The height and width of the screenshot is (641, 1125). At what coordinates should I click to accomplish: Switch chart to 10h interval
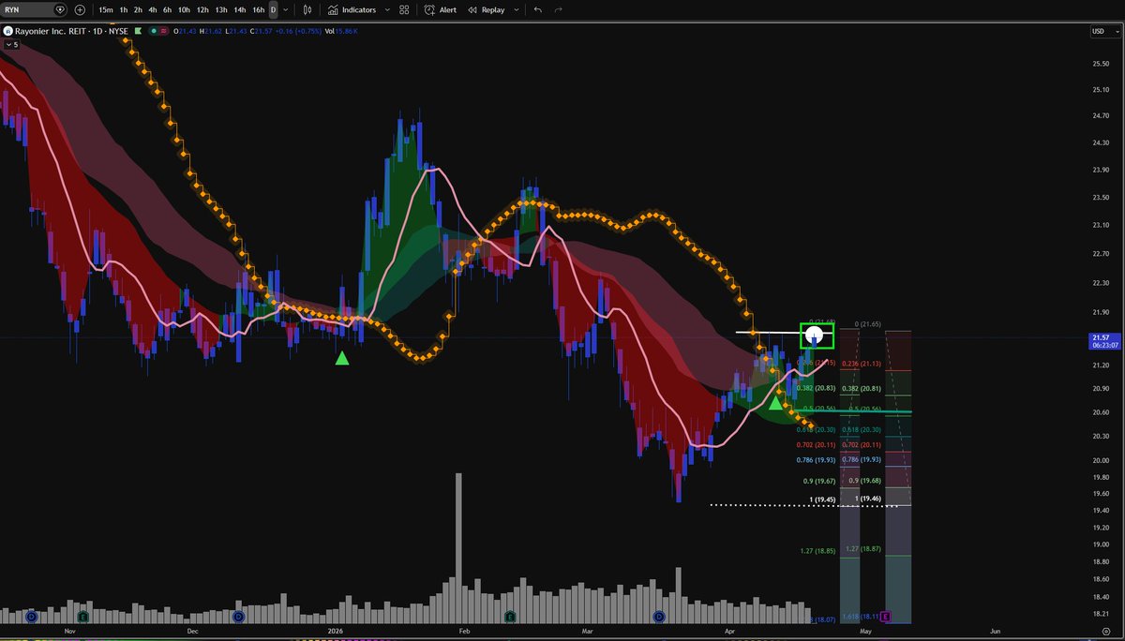pyautogui.click(x=184, y=9)
